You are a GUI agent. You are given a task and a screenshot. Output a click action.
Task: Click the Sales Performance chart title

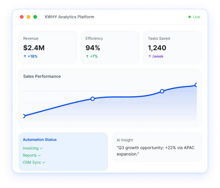click(x=42, y=76)
